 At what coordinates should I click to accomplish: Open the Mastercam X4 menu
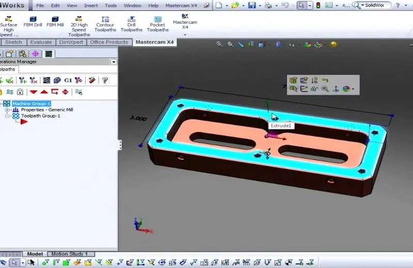coord(181,5)
